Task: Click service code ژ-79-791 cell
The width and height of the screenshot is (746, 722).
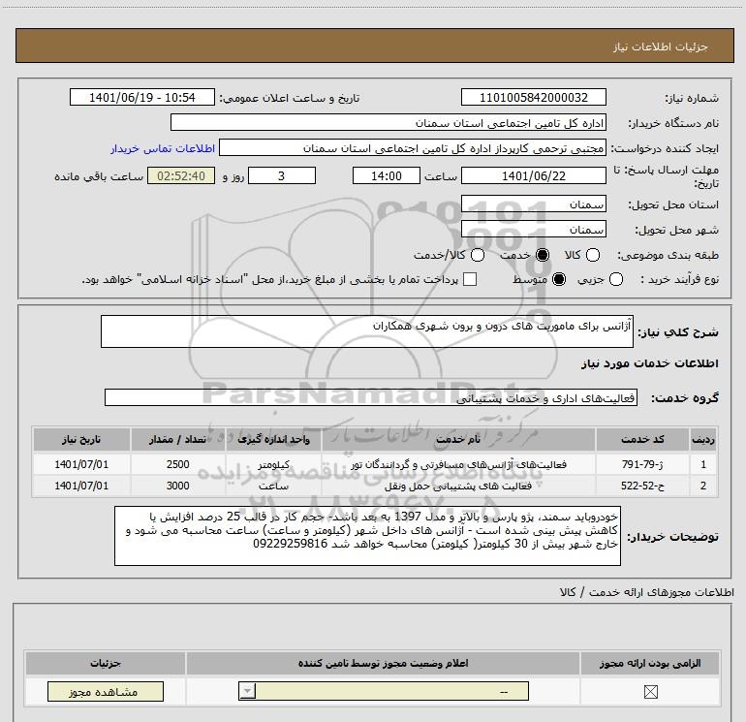Action: pos(642,464)
